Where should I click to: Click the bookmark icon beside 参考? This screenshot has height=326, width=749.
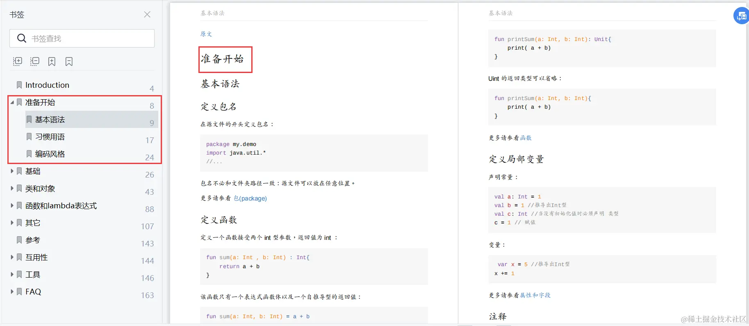coord(19,240)
